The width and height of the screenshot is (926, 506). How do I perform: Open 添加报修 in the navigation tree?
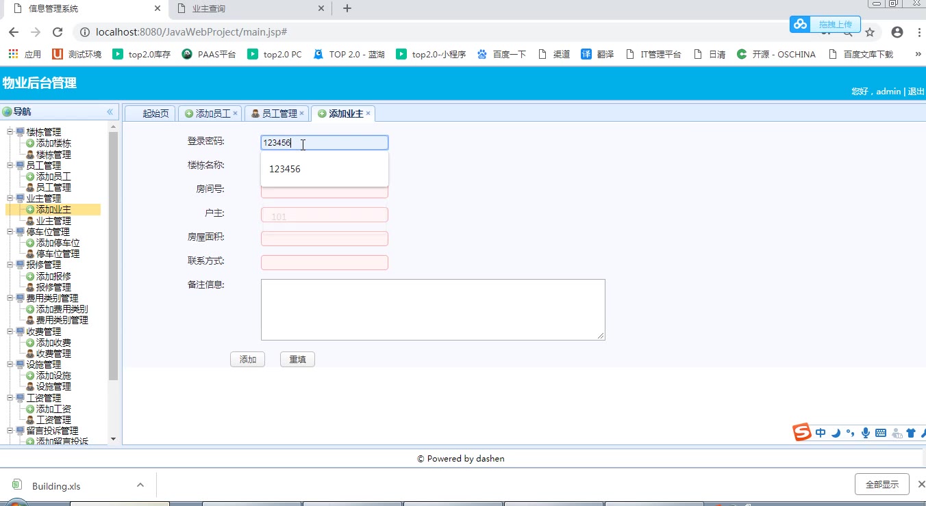53,276
